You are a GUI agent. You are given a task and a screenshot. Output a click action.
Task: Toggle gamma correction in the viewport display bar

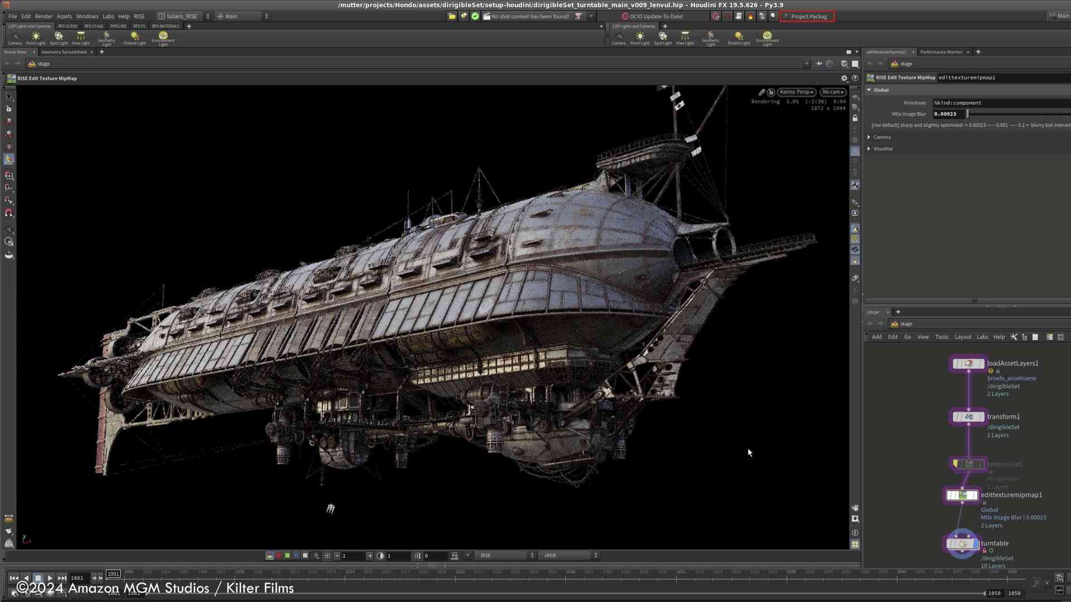pos(380,555)
